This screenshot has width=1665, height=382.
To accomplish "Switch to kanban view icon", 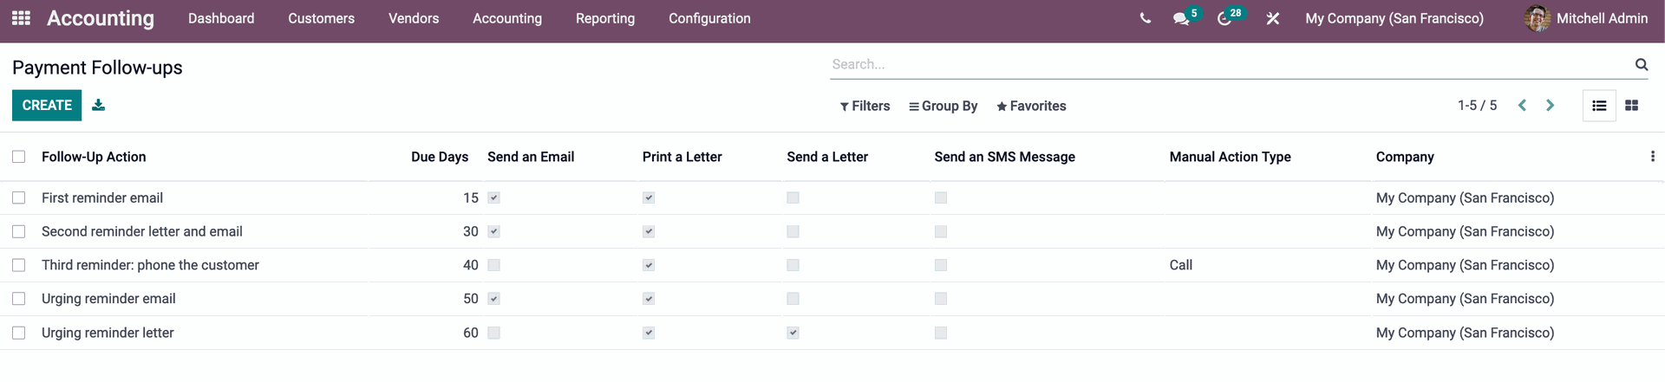I will click(x=1631, y=106).
